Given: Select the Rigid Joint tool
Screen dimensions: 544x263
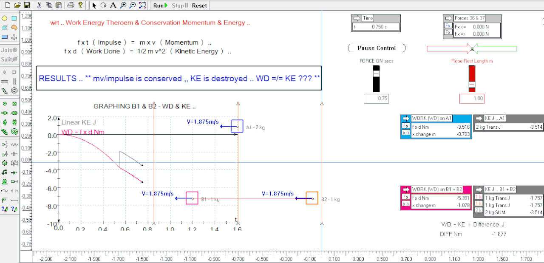Looking at the screenshot, I should click(14, 104).
